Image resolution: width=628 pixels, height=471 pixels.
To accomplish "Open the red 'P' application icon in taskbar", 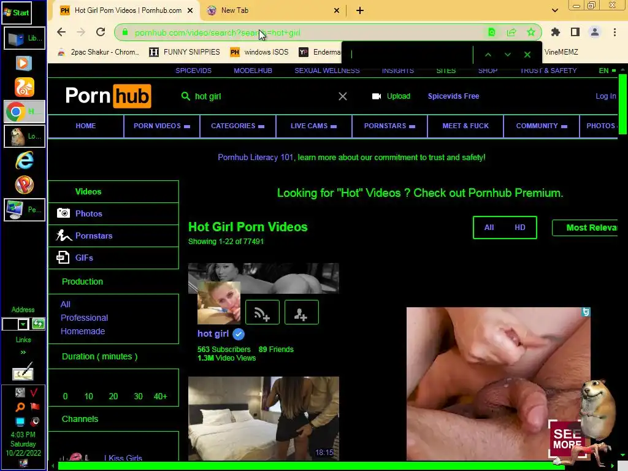I will click(24, 185).
